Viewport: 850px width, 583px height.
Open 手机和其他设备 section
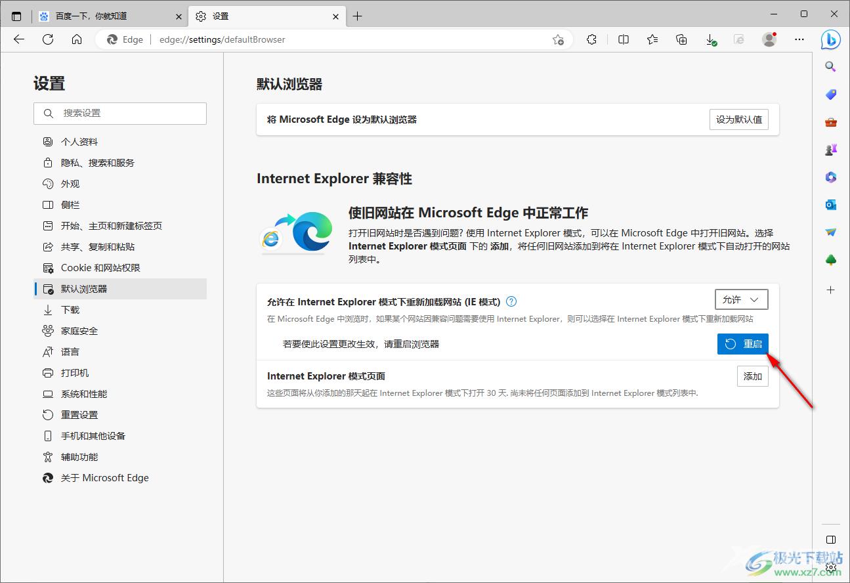click(121, 436)
